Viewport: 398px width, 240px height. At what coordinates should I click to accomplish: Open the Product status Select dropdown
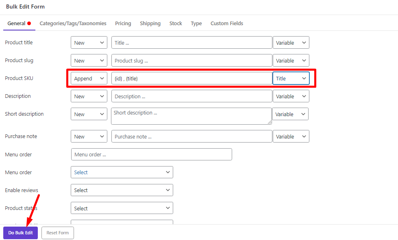[x=122, y=208]
